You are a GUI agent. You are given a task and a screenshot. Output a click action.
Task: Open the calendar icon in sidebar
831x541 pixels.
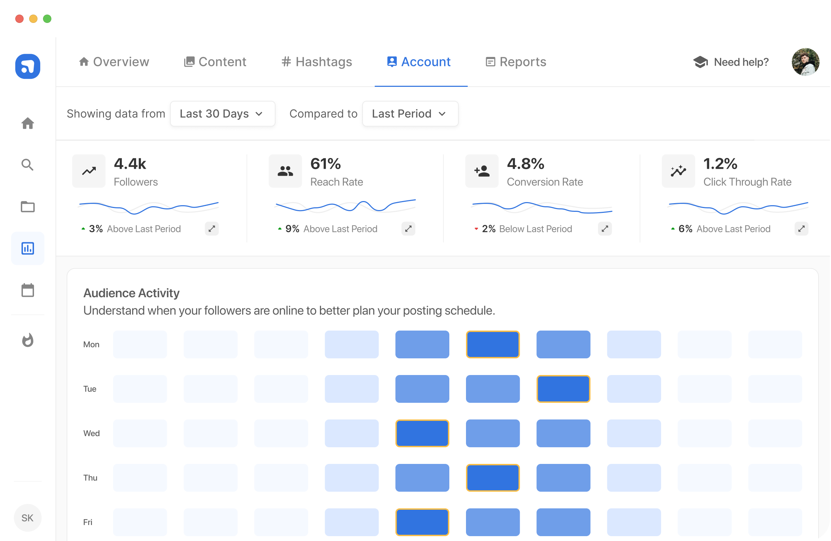click(27, 290)
